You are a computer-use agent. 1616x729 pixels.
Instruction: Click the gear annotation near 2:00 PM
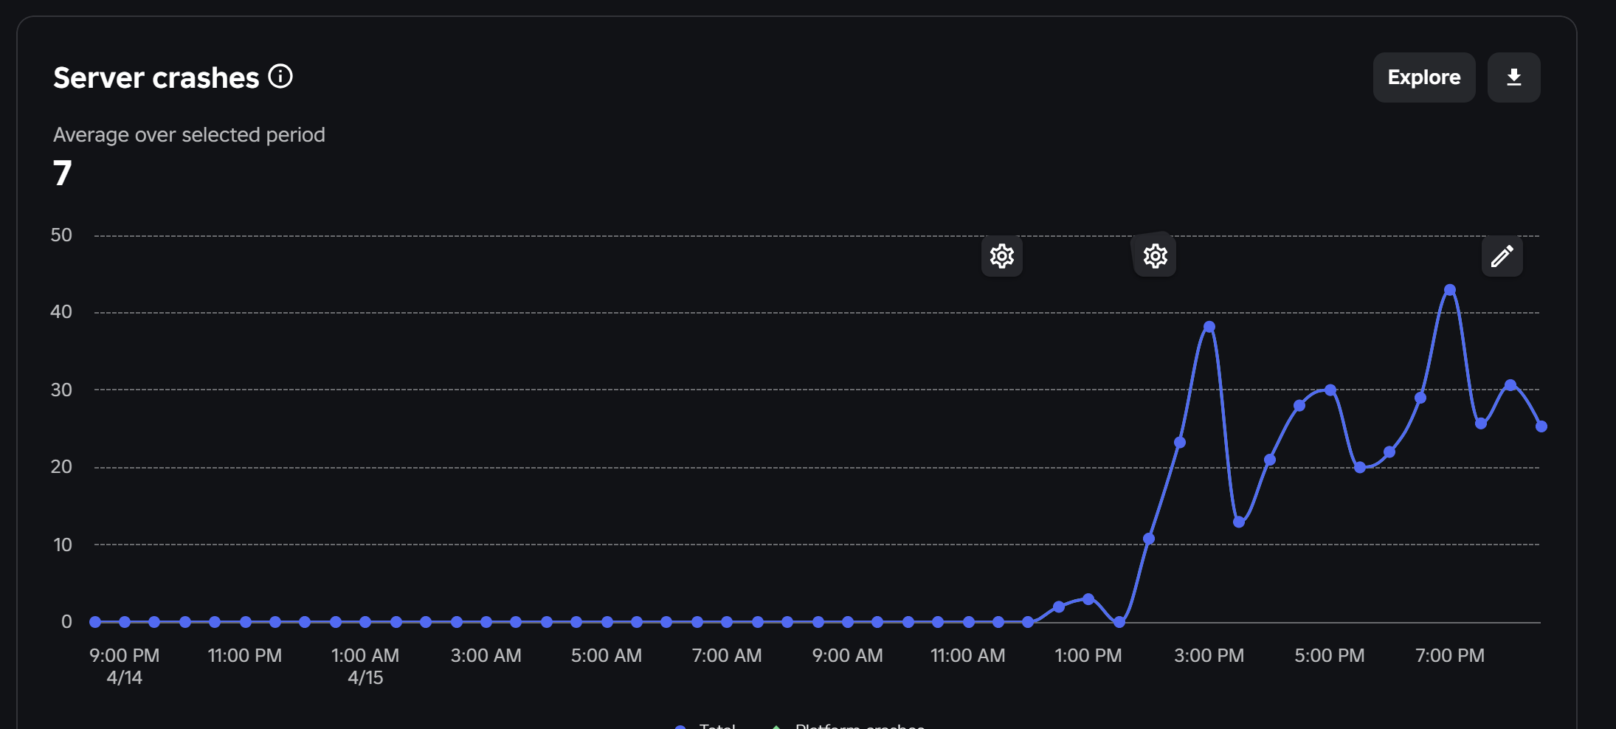[x=1155, y=256]
